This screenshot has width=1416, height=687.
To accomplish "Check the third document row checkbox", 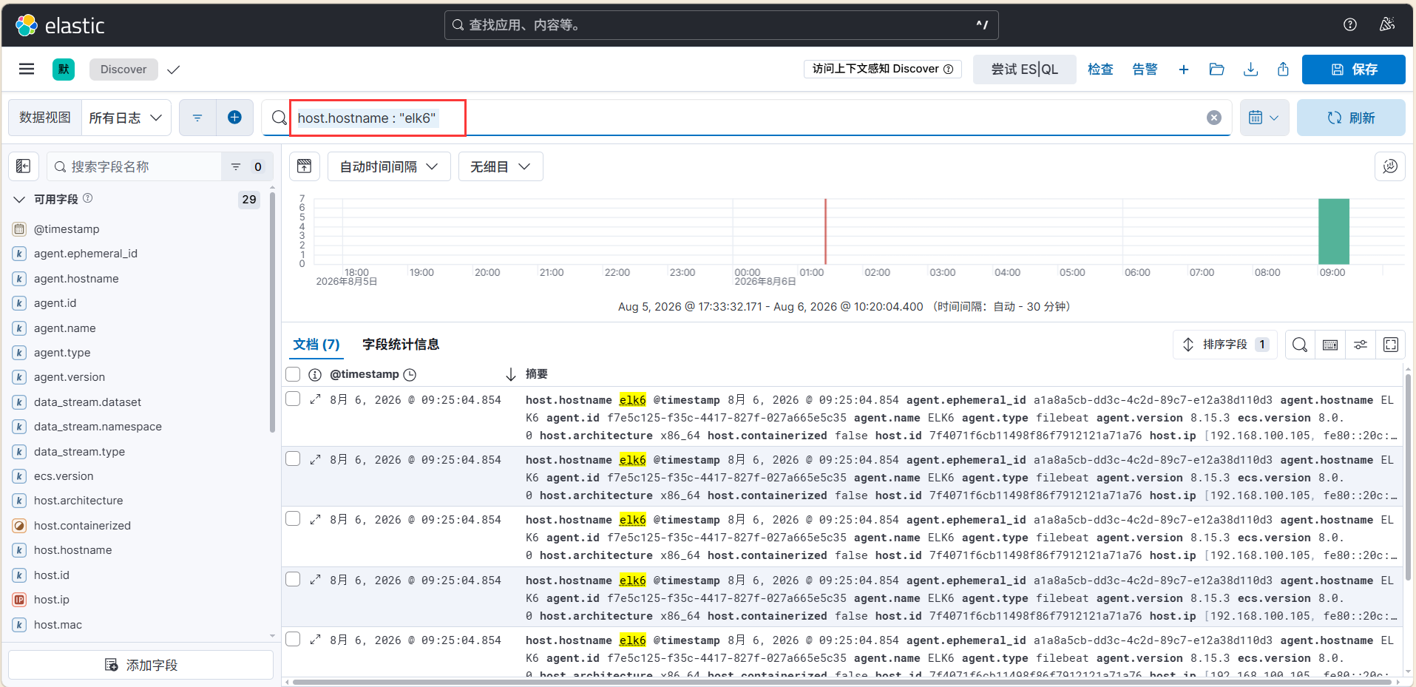I will click(293, 519).
